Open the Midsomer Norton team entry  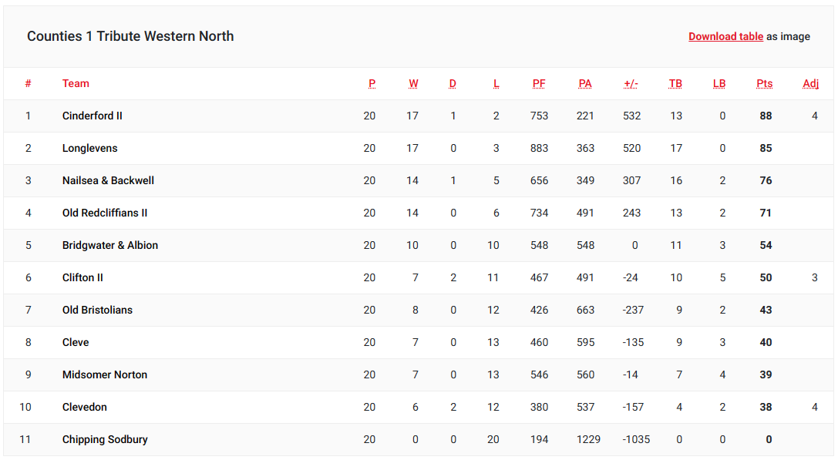[x=105, y=374]
